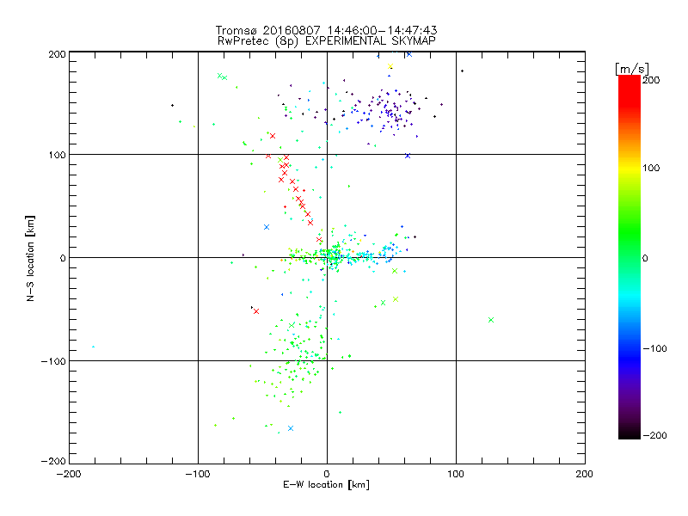Image resolution: width=688 pixels, height=516 pixels.
Task: Click the N-S axis tick label "200"
Action: tap(57, 54)
